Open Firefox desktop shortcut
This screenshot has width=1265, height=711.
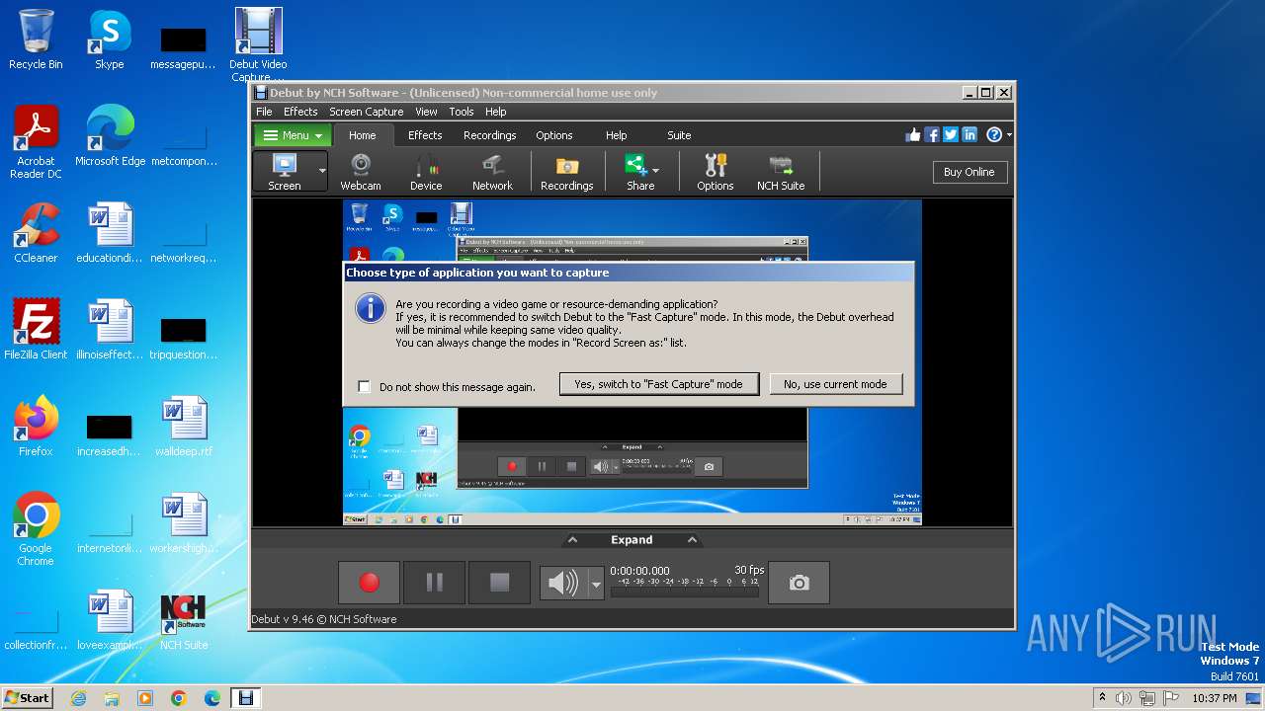click(x=36, y=427)
